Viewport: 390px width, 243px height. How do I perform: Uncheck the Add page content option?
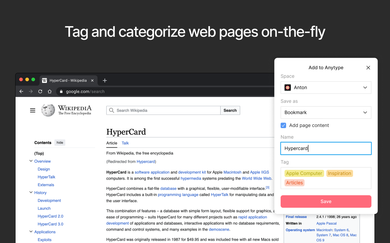(x=283, y=125)
